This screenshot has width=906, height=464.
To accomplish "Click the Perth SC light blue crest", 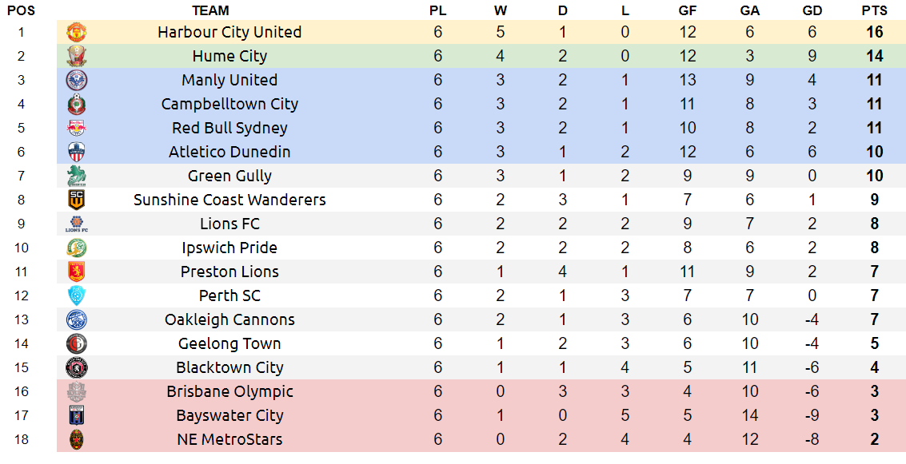I will pyautogui.click(x=76, y=295).
